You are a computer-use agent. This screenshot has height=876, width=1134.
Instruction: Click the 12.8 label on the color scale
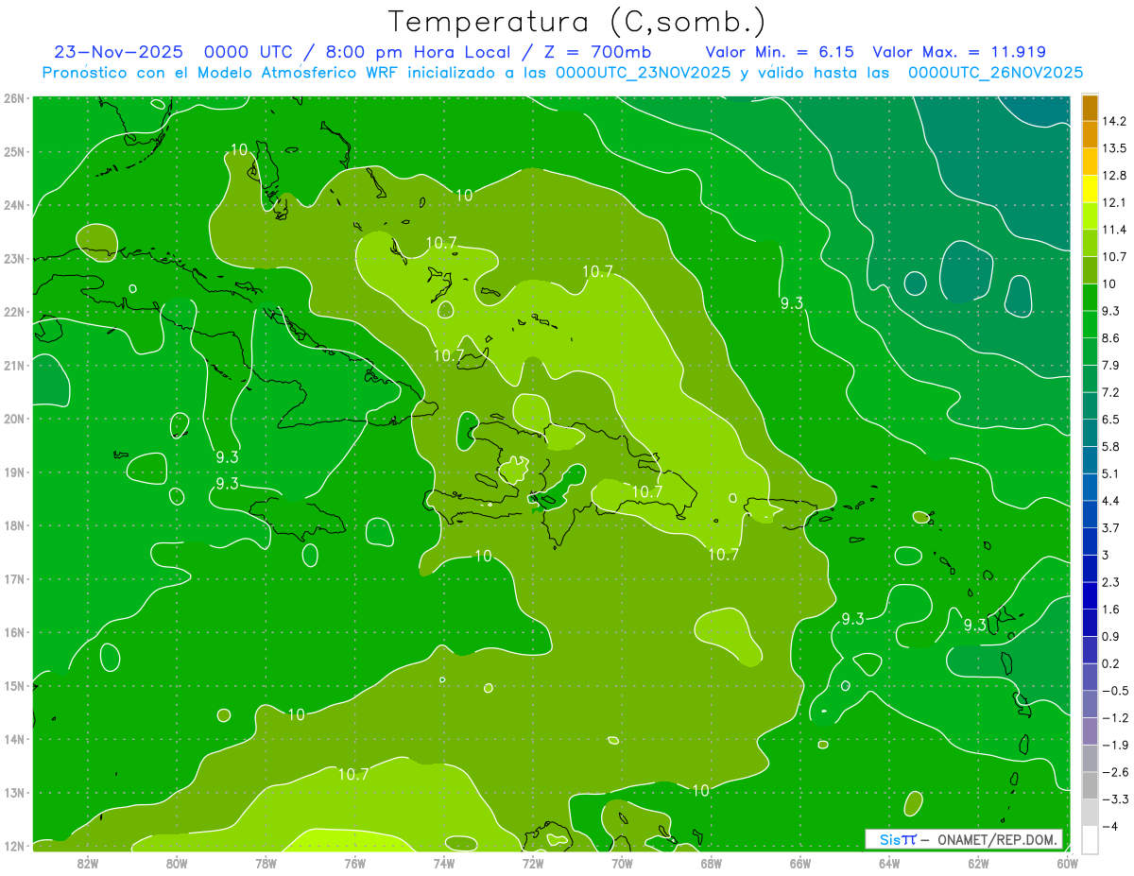coord(1113,176)
